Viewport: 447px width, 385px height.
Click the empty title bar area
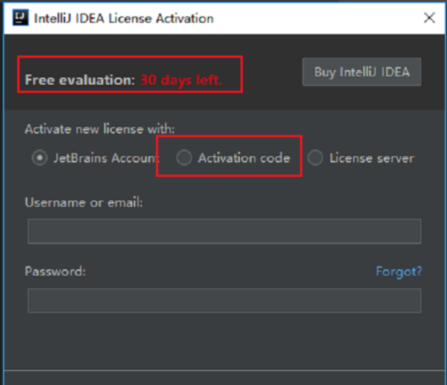pyautogui.click(x=320, y=18)
